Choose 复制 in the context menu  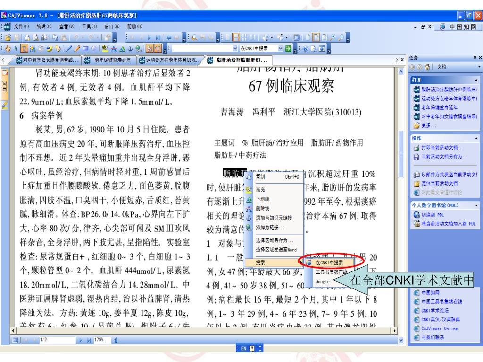point(274,177)
